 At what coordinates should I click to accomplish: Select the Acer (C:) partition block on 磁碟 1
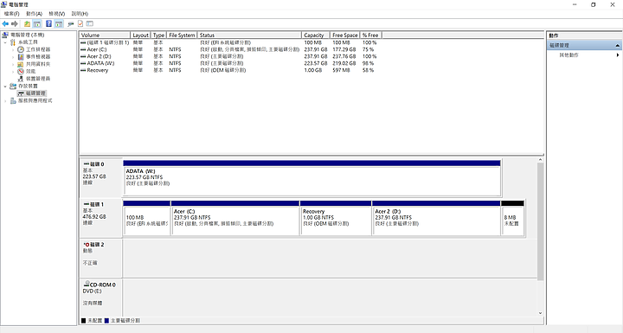click(235, 218)
